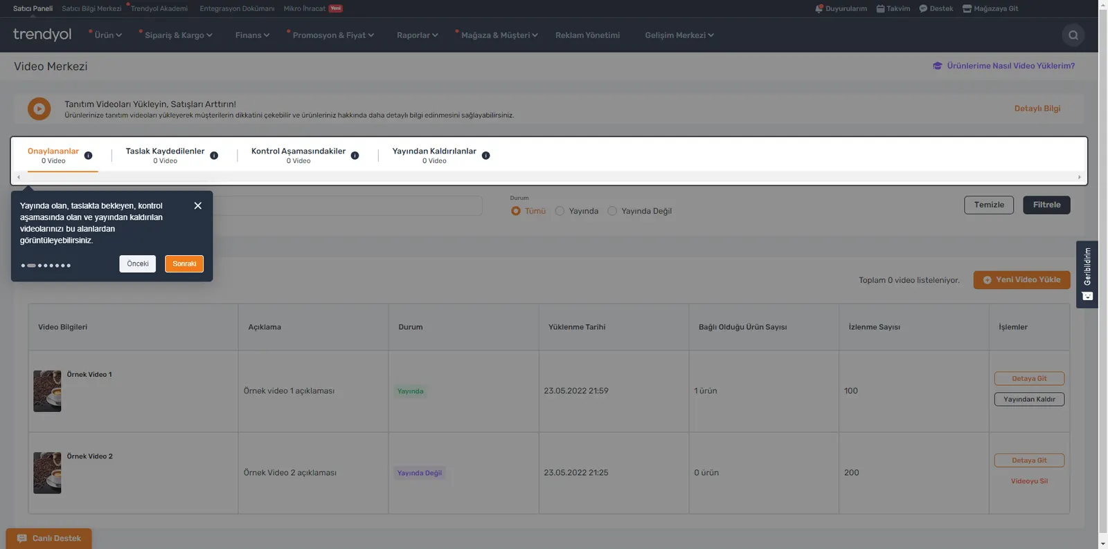Click Videoyu Sil for Örnek Video 2

pos(1029,481)
